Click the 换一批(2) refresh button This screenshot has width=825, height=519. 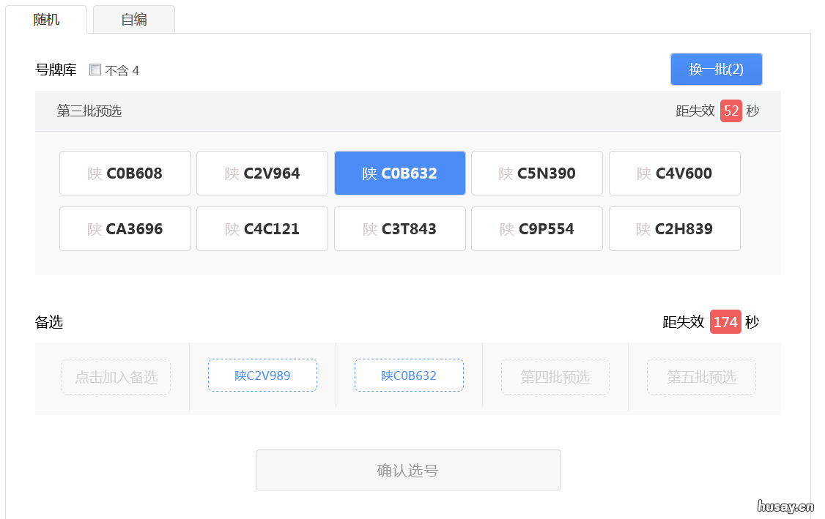[716, 69]
